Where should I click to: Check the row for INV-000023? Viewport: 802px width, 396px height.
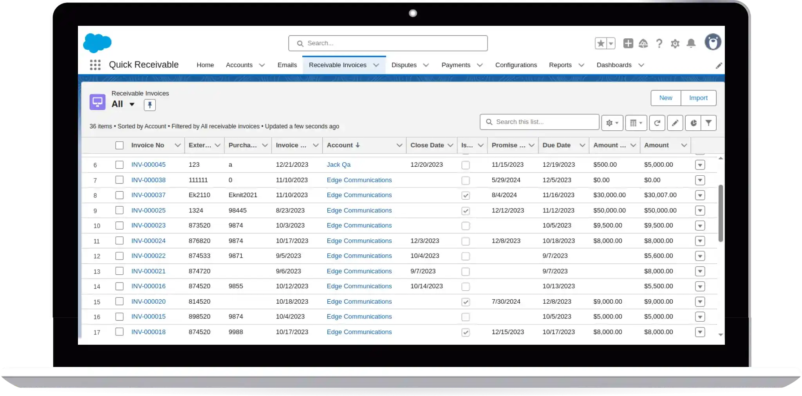(x=119, y=225)
